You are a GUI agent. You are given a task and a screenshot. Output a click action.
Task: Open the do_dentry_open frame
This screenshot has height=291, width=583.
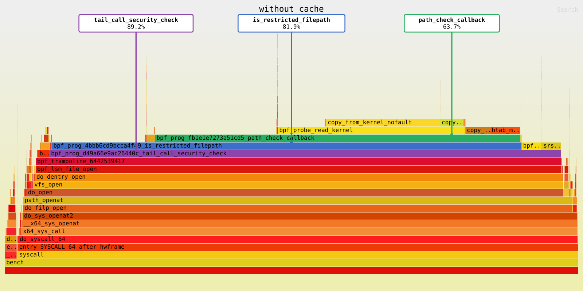coord(299,177)
